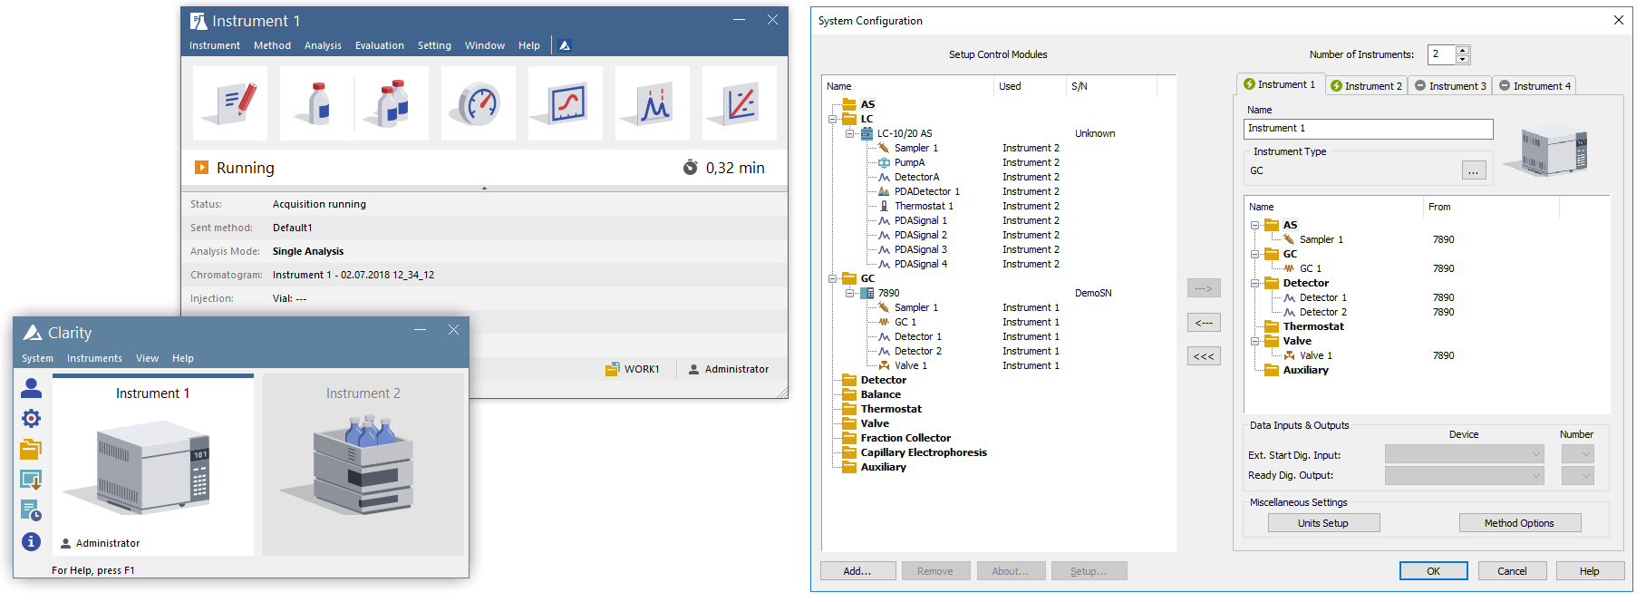Select PDADetector 1 in the module tree
Viewport: 1646px width, 602px height.
pyautogui.click(x=926, y=191)
